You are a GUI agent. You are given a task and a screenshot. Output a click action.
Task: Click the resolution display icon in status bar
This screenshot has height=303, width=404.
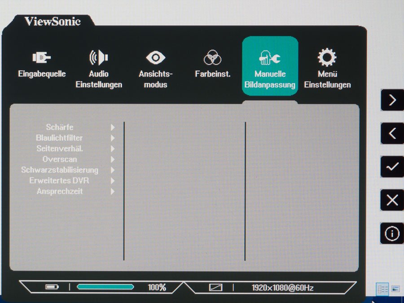(215, 287)
